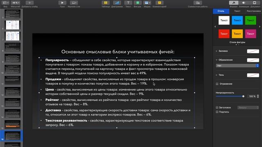Open the title position dropdown next to Заголовок
This screenshot has height=147, width=262.
(x=248, y=107)
